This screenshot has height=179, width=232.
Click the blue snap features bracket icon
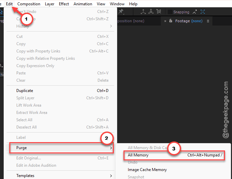tap(203, 12)
